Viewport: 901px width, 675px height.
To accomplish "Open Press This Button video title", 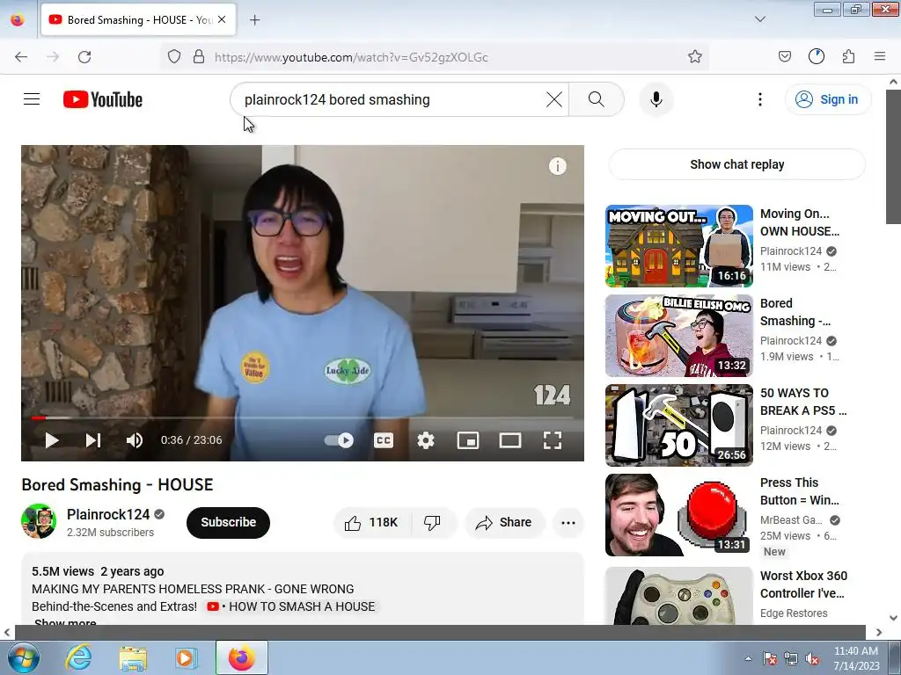I will pos(799,491).
